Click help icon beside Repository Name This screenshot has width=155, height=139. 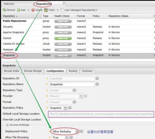97,84
